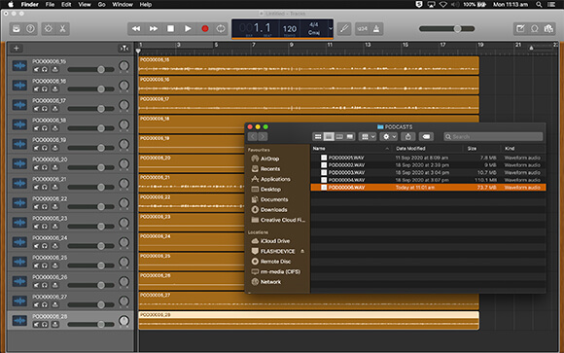The width and height of the screenshot is (564, 353).
Task: Open the Edit menu in menu bar
Action: (66, 4)
